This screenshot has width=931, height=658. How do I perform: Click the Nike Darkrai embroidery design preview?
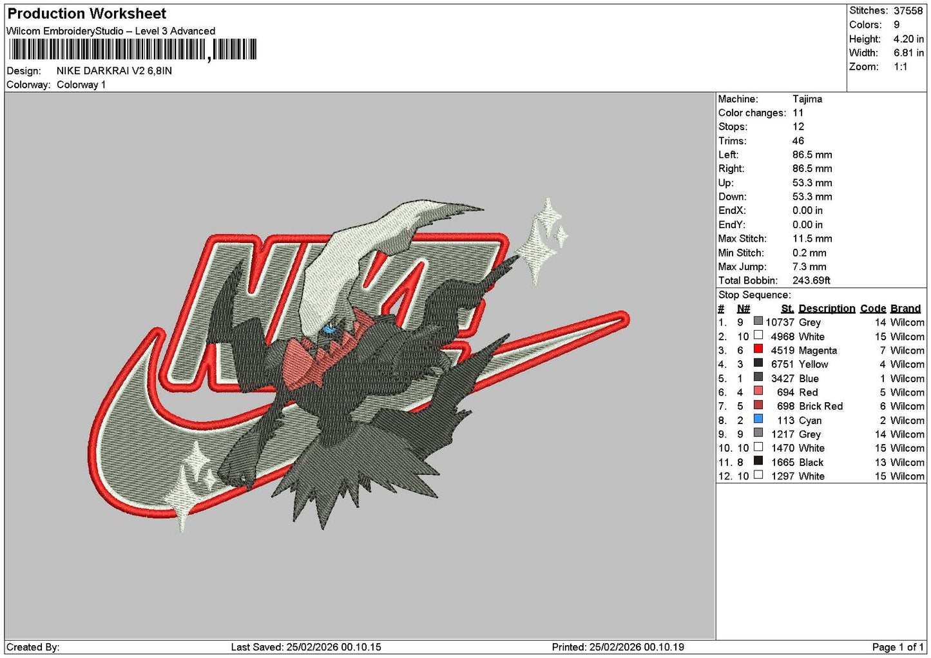[x=358, y=365]
